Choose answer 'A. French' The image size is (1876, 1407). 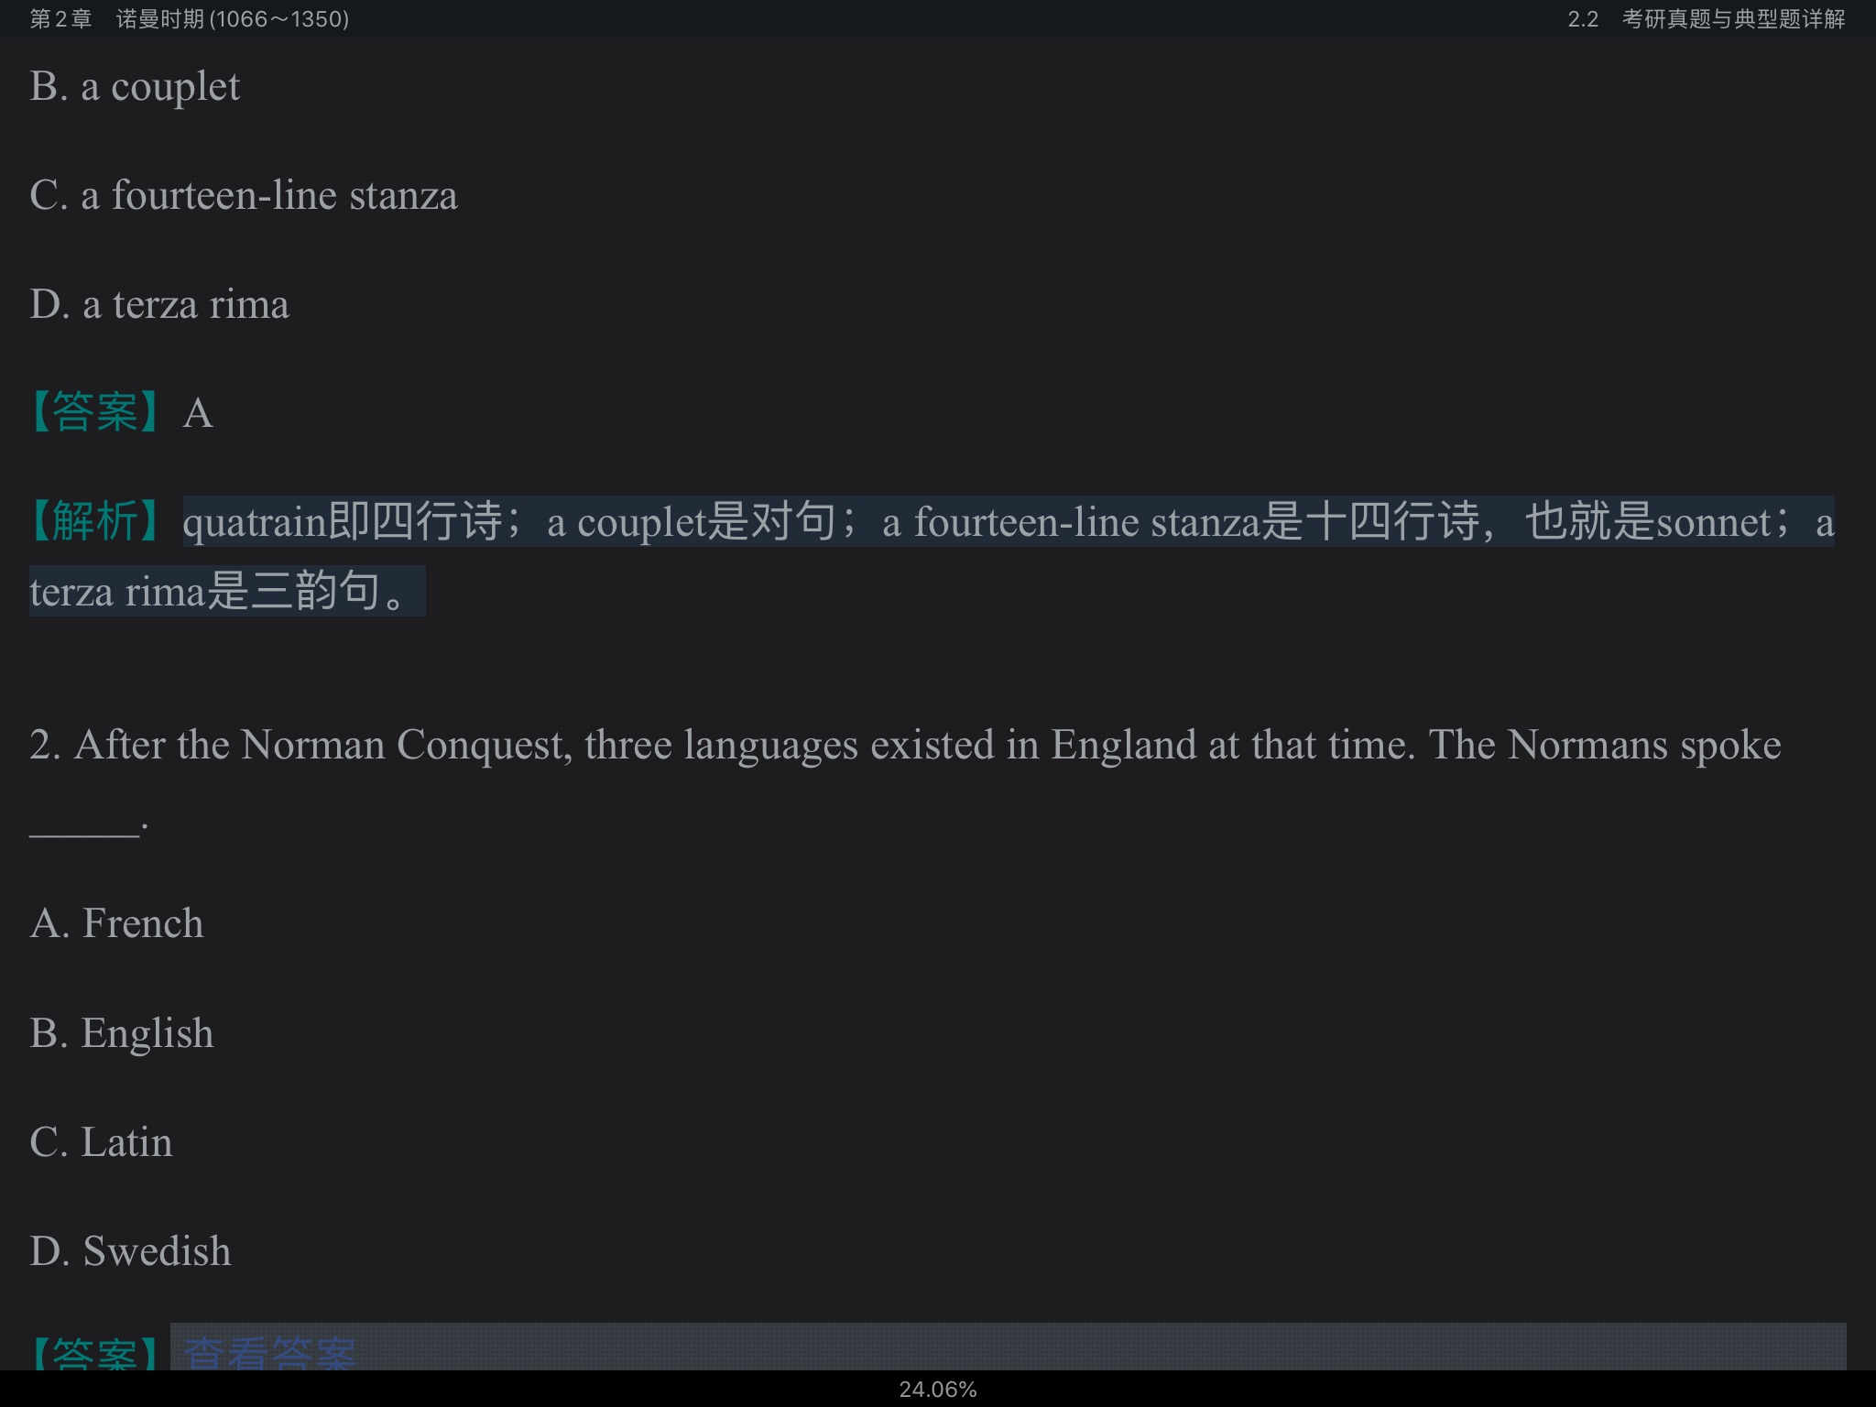tap(116, 923)
